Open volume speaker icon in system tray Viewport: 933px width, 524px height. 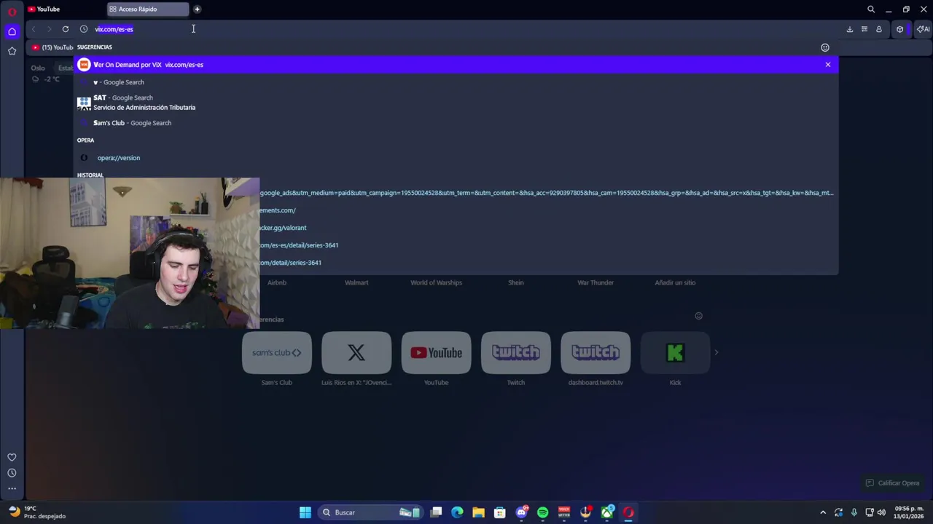click(x=881, y=512)
